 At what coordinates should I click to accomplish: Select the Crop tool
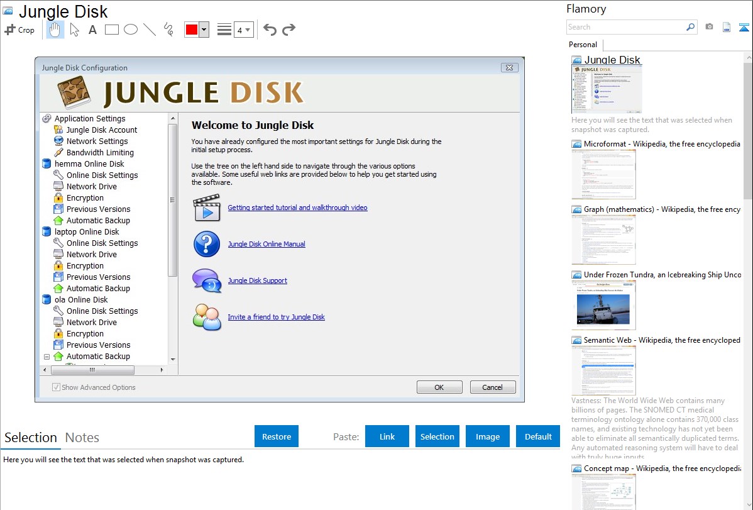(x=19, y=30)
